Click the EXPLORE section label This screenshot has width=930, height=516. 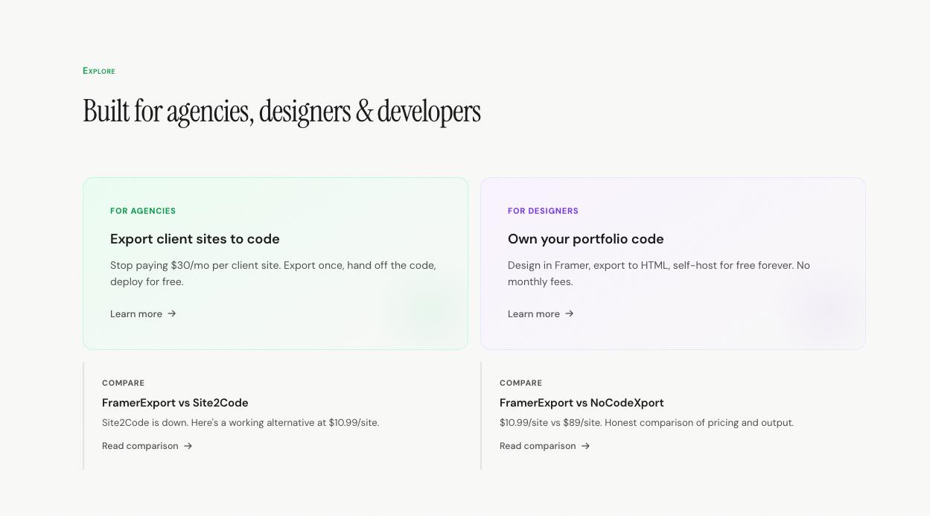pyautogui.click(x=98, y=71)
